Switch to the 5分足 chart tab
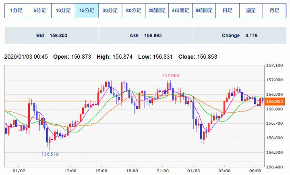The image size is (290, 175). point(39,11)
